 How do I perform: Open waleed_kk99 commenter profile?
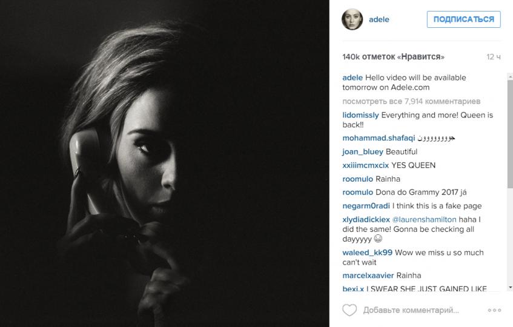tap(368, 253)
